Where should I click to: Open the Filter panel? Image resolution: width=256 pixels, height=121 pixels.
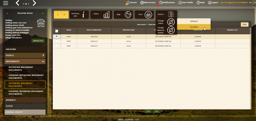[244, 25]
